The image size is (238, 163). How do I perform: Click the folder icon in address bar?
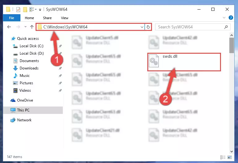point(40,27)
